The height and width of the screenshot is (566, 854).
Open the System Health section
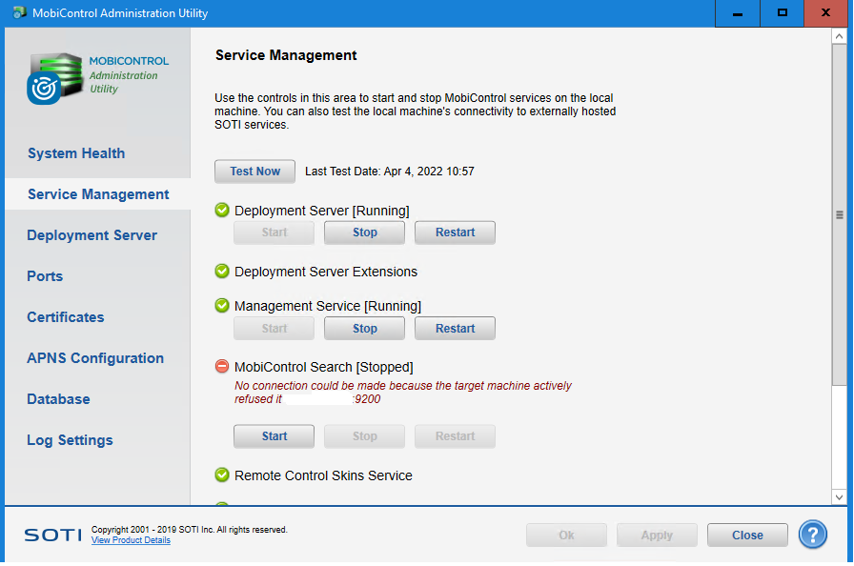coord(76,153)
